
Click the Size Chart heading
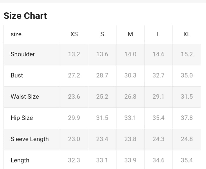(25, 16)
